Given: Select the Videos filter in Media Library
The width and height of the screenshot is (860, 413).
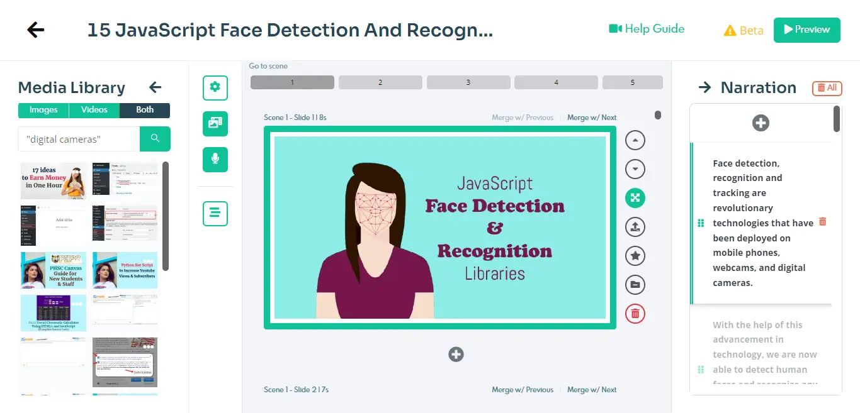Looking at the screenshot, I should [94, 110].
